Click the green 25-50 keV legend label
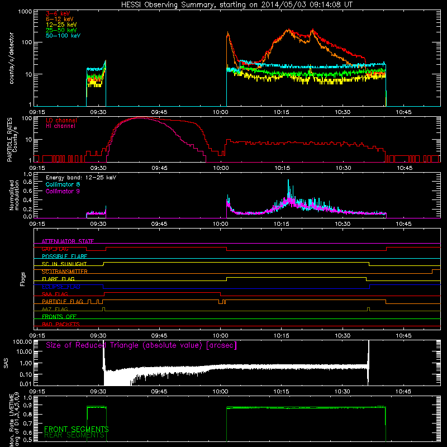The image size is (447, 447). pos(61,30)
